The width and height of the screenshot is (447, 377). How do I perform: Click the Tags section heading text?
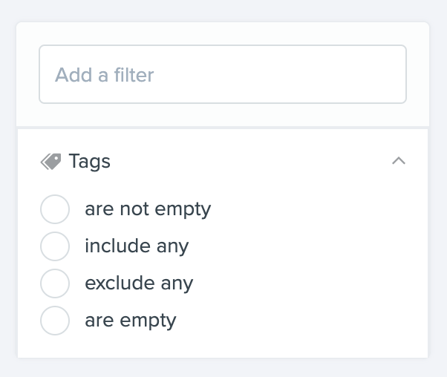point(90,162)
